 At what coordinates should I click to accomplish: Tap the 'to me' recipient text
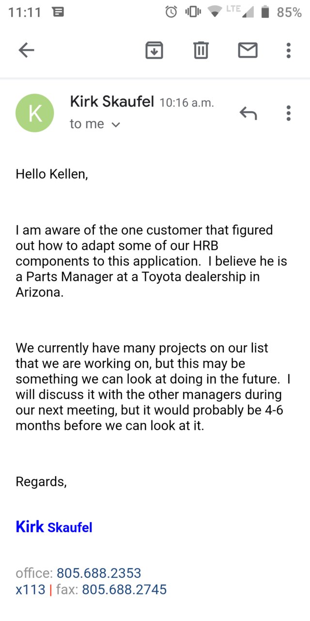pyautogui.click(x=87, y=124)
